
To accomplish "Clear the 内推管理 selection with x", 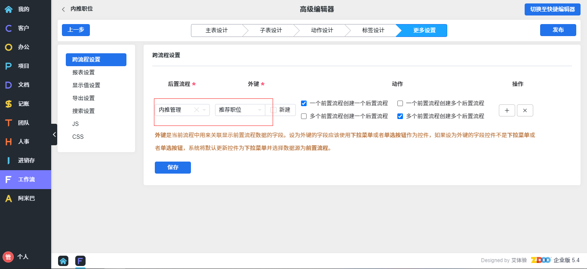I will coord(197,110).
